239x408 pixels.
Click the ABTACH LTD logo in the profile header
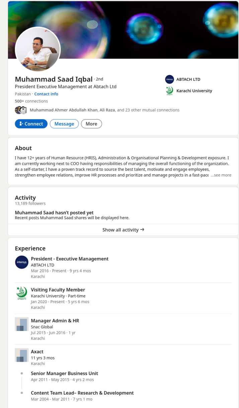(169, 79)
